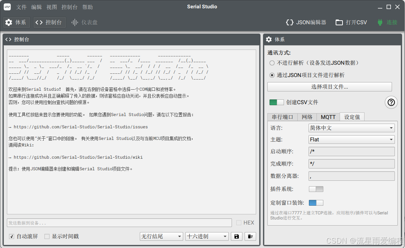Switch to the 串行端口 tab

point(282,117)
